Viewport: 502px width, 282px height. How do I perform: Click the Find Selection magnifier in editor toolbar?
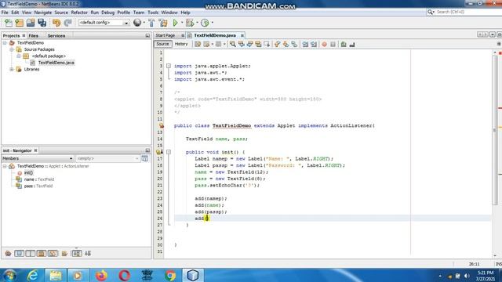(x=233, y=44)
